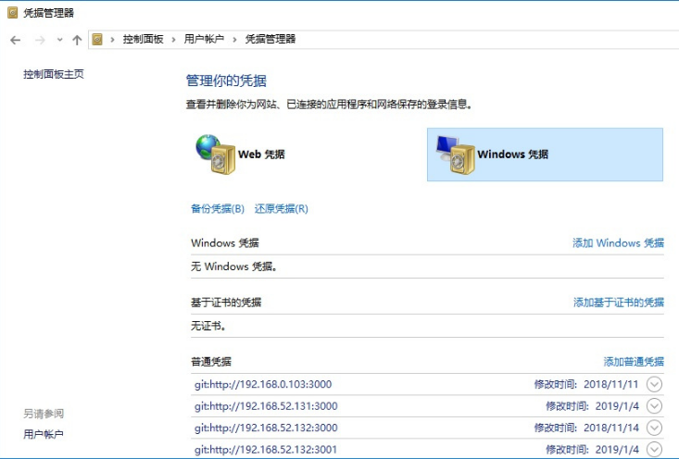This screenshot has width=679, height=459.
Task: Open 用户帐户 breadcrumb
Action: point(204,40)
